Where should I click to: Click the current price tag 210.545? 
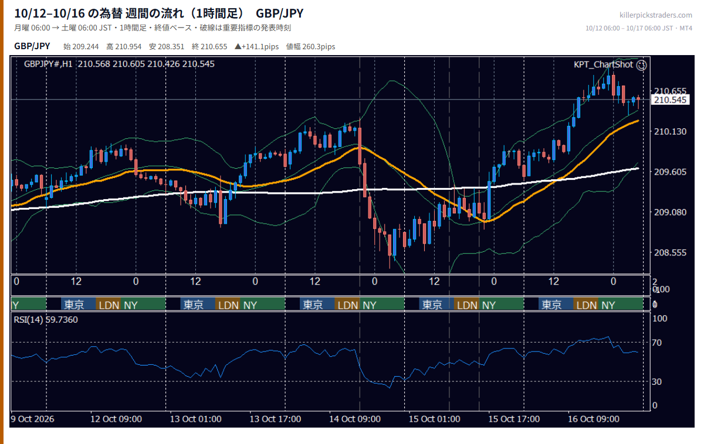tap(670, 100)
